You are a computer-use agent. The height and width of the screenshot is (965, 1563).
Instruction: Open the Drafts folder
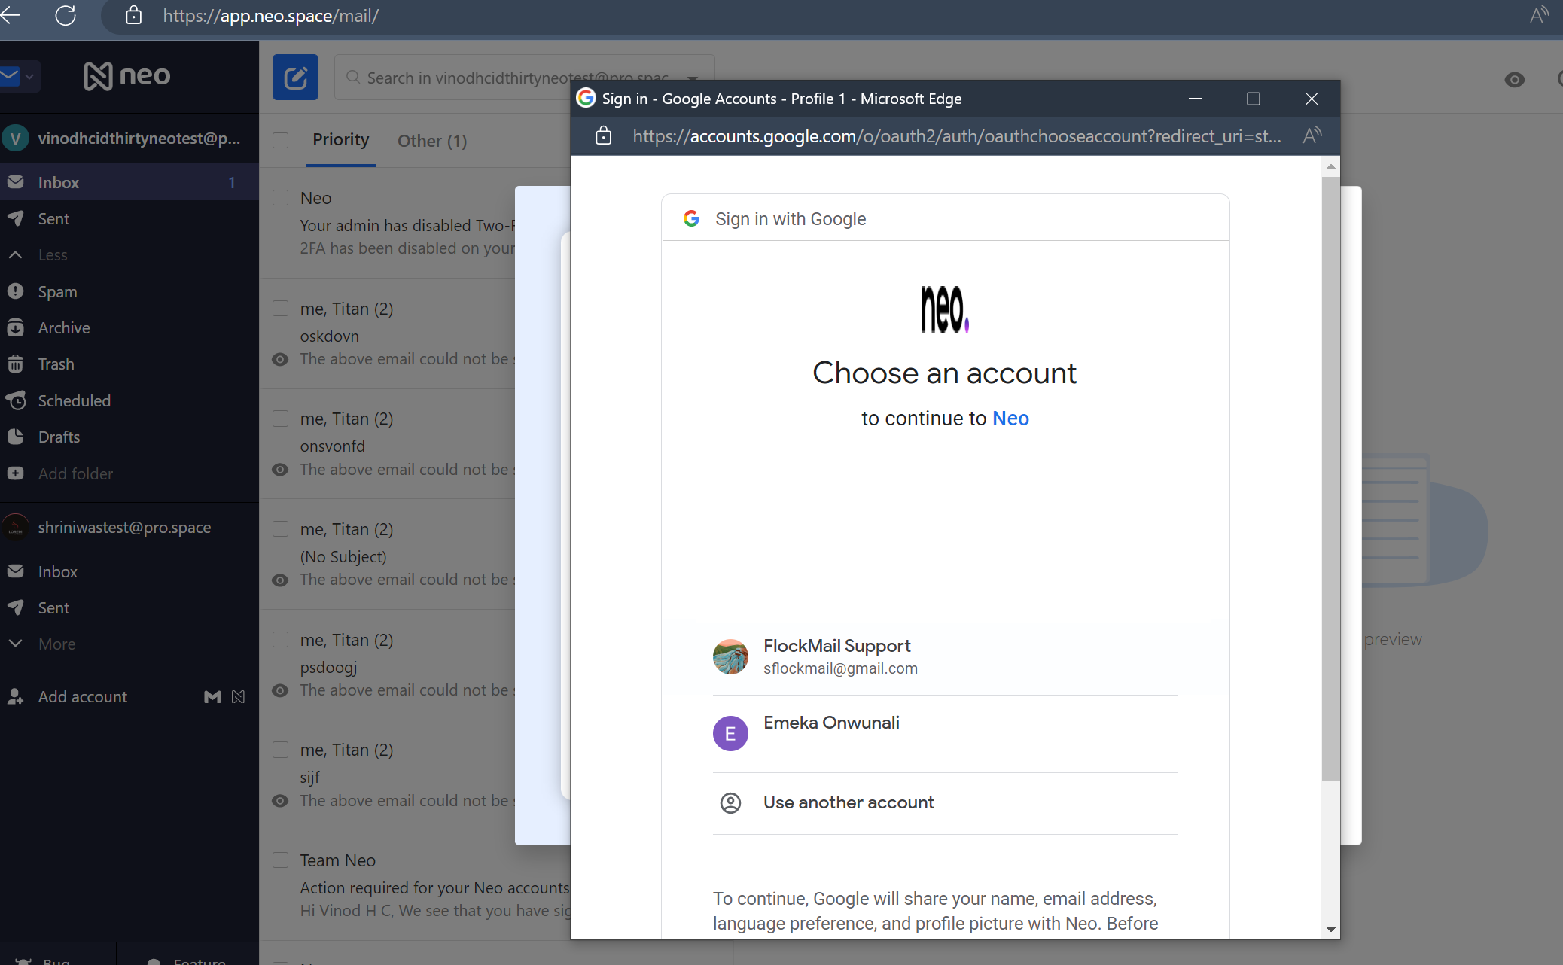(129, 437)
